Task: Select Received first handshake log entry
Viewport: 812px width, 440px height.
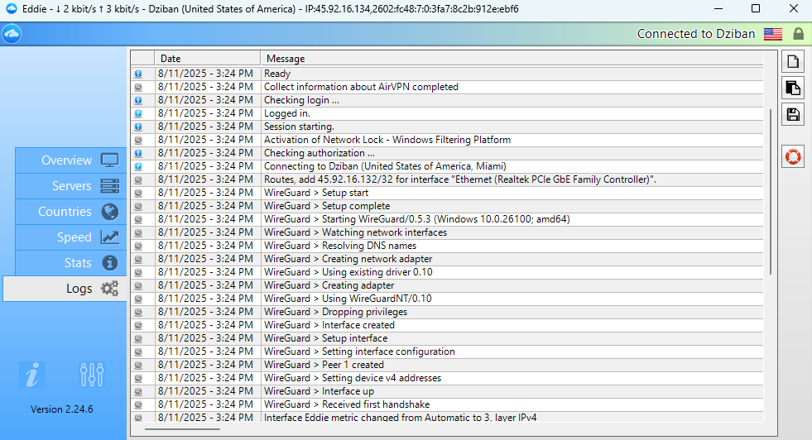Action: (447, 404)
